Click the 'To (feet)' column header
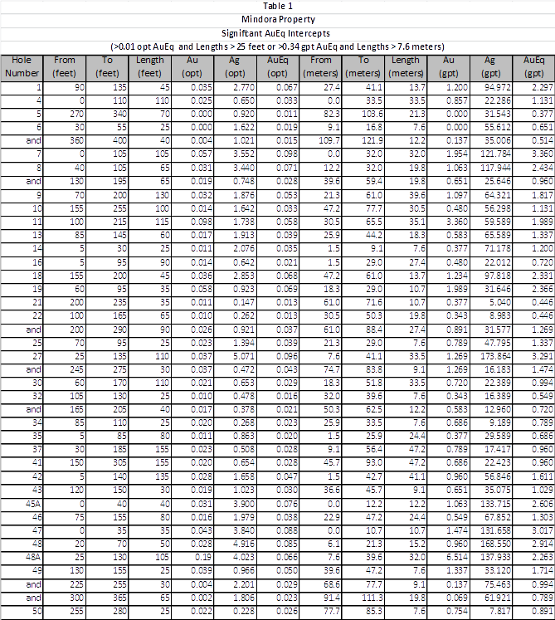The width and height of the screenshot is (555, 620). tap(107, 67)
